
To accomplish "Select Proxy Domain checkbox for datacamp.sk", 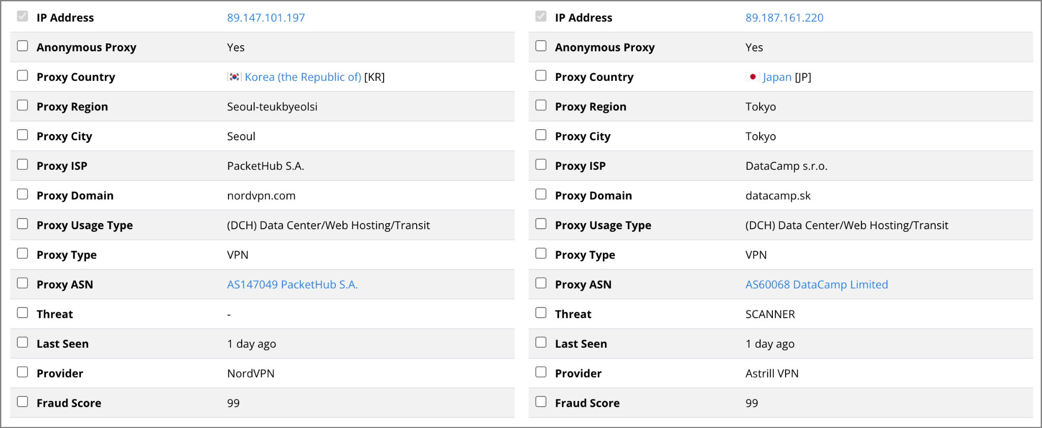I will coord(541,194).
